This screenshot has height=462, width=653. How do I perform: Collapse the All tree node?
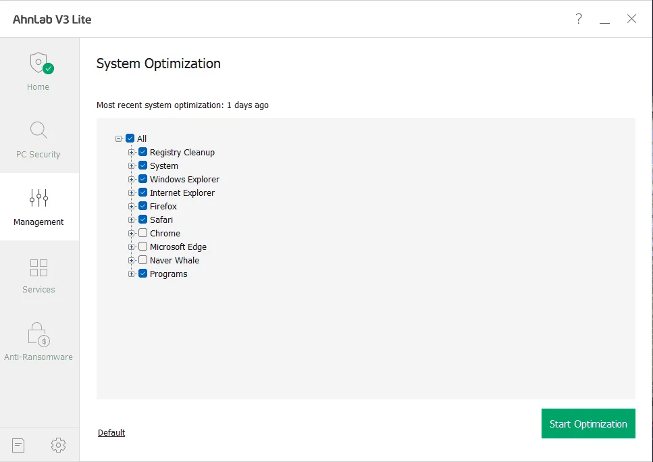pos(119,138)
